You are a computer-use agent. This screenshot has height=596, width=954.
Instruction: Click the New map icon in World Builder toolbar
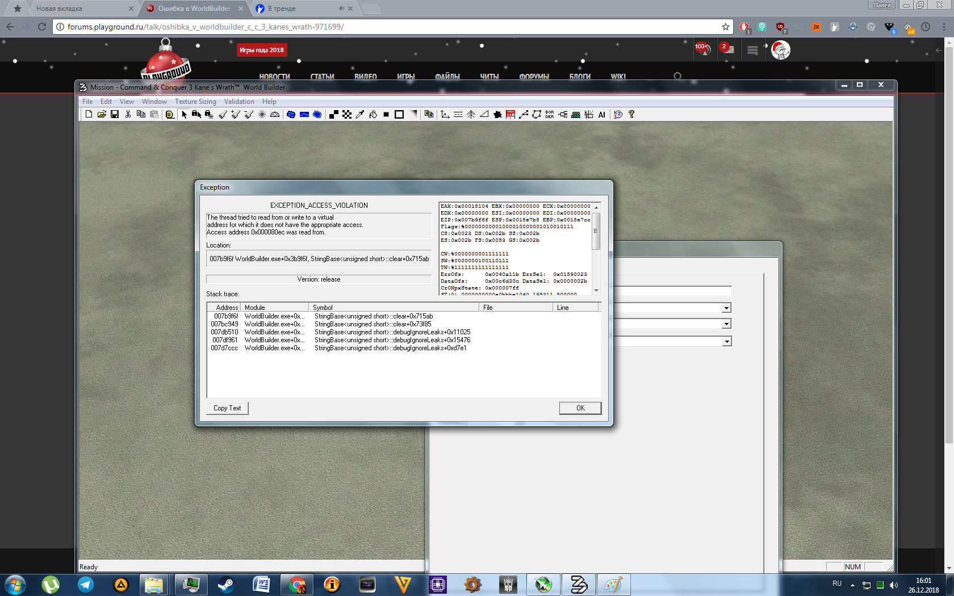(89, 115)
